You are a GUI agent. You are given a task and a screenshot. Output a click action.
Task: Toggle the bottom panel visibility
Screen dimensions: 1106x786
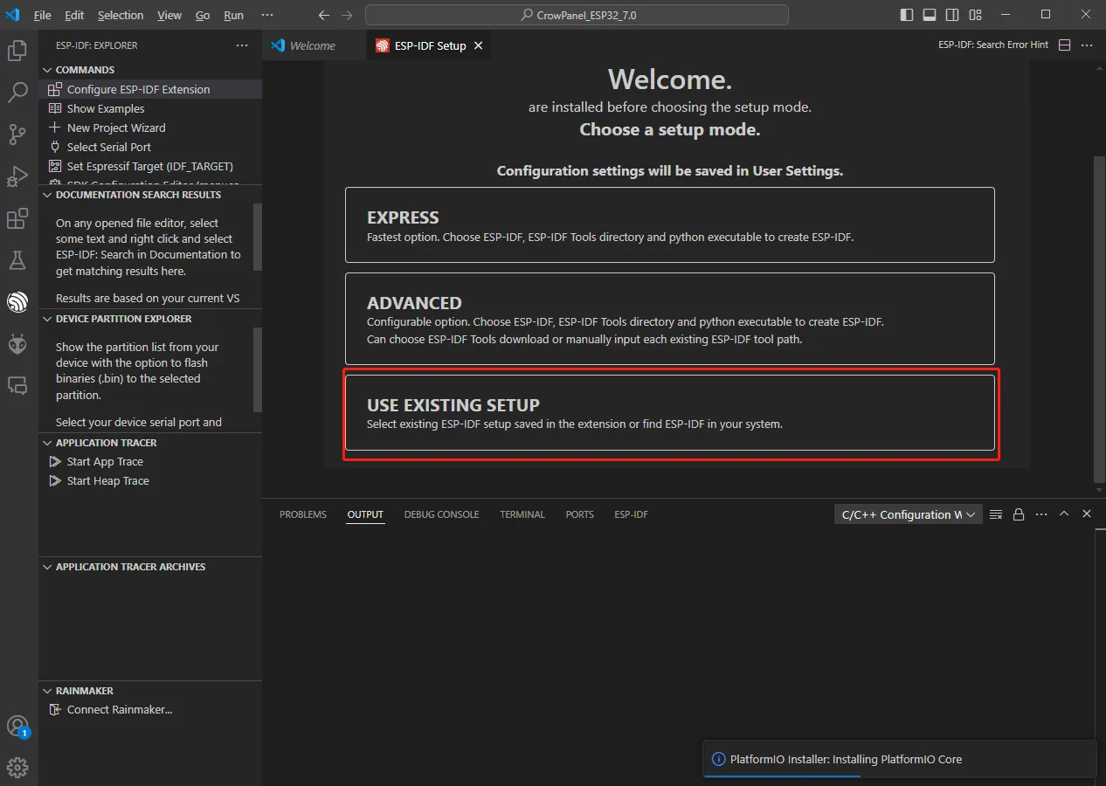tap(930, 15)
